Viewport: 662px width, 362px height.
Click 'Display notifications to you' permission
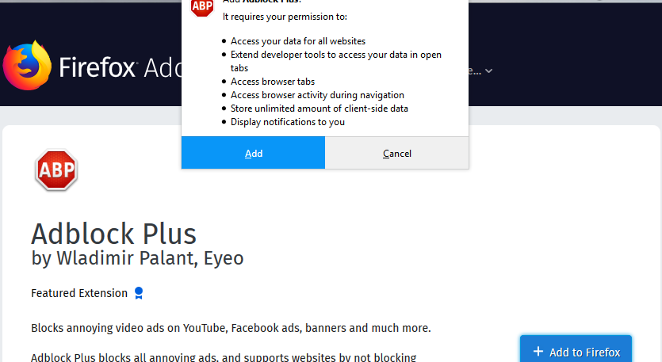tap(288, 122)
